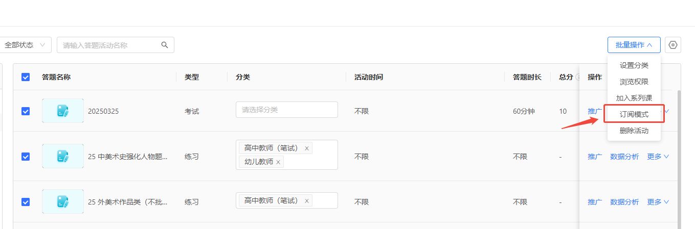Viewport: 695px width, 229px height.
Task: Uncheck the 20250325 row checkbox
Action: click(x=26, y=111)
